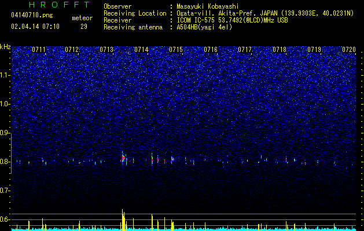Viewport: 364px width, 231px height.
Task: Click the 0718 time marker
Action: tap(280, 49)
